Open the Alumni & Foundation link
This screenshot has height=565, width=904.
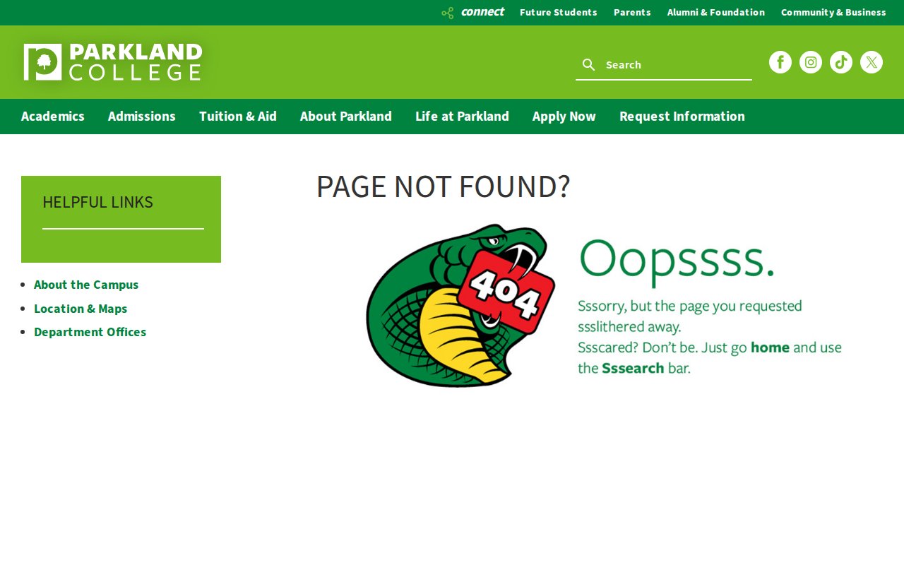716,12
